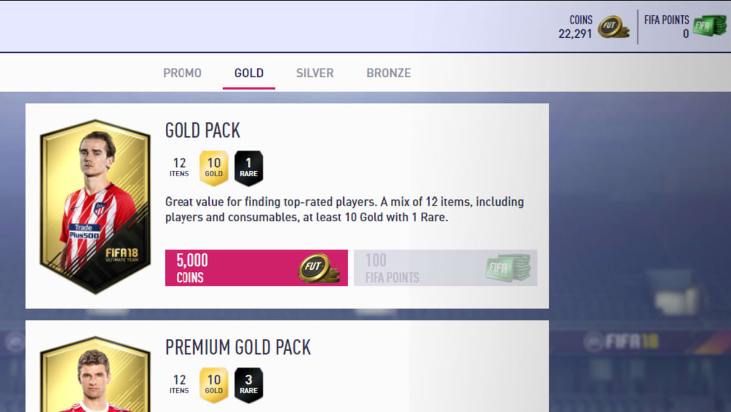
Task: Click the Gold Pack 1 Rare badge
Action: [x=249, y=168]
